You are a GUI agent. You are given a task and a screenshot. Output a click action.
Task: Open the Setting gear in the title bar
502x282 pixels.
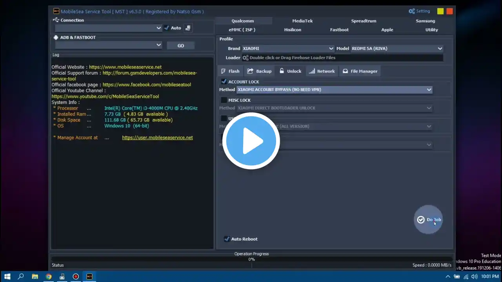click(x=419, y=11)
